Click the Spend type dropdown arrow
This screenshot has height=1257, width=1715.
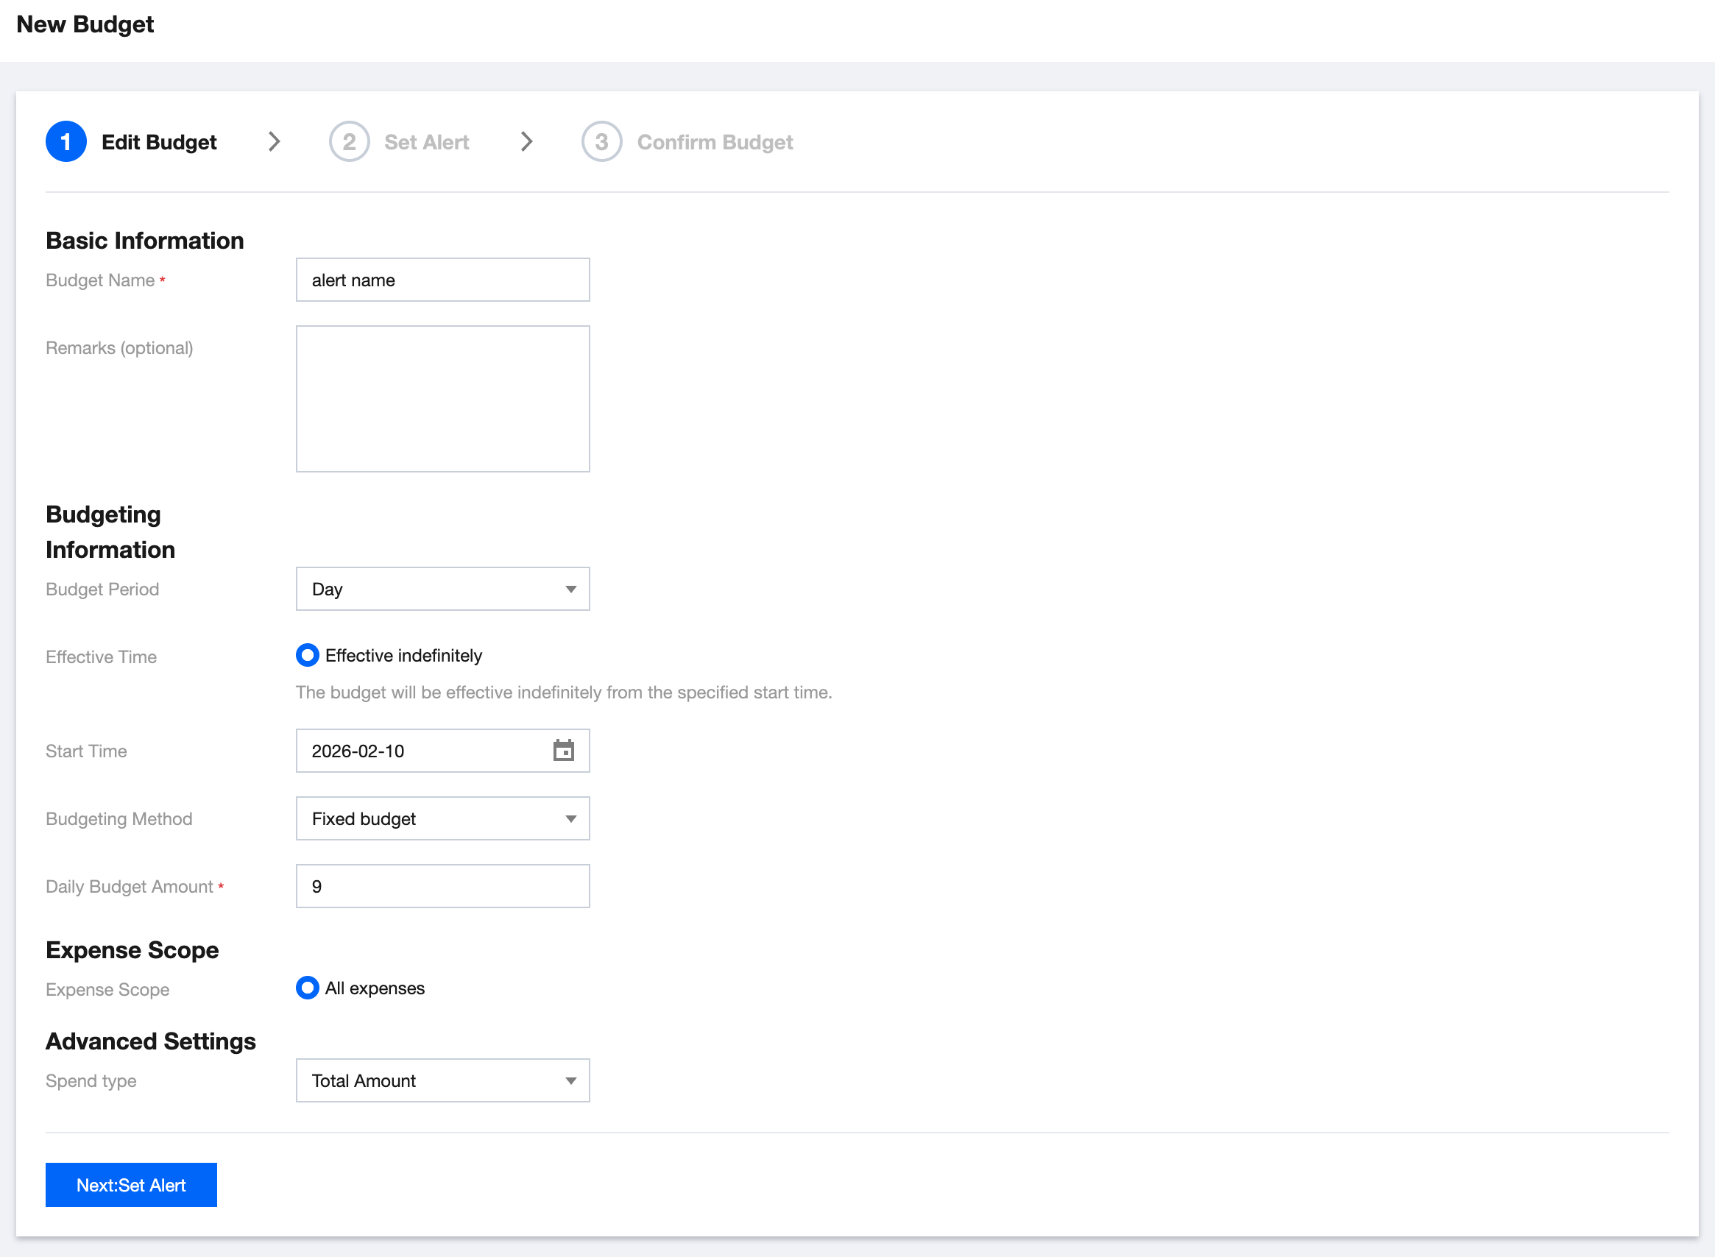(x=570, y=1080)
